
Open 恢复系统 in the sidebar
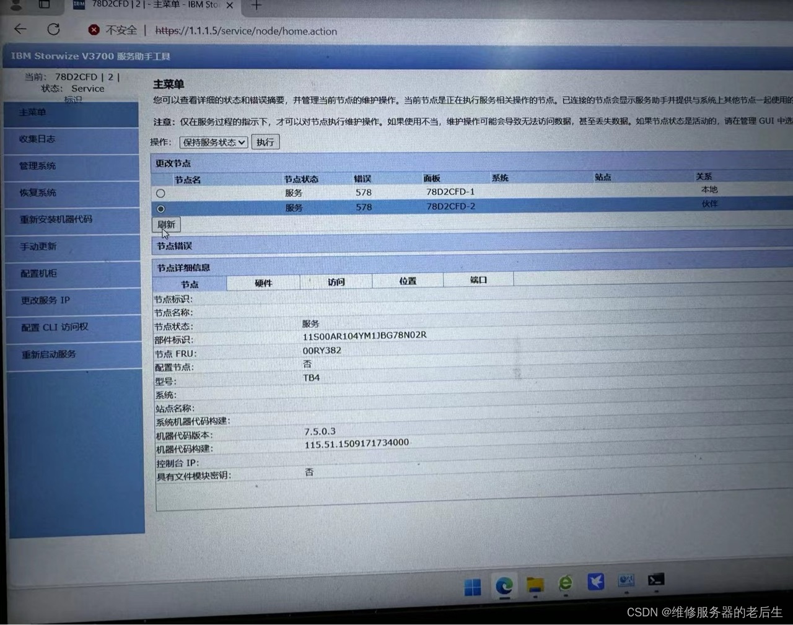pos(72,193)
